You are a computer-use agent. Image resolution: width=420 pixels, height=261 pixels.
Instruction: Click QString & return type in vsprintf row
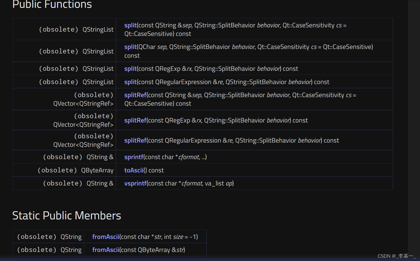[100, 183]
